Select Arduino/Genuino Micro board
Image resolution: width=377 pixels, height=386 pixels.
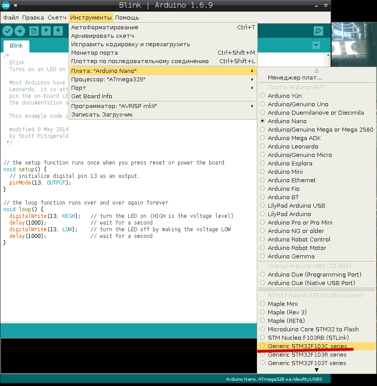[317, 155]
